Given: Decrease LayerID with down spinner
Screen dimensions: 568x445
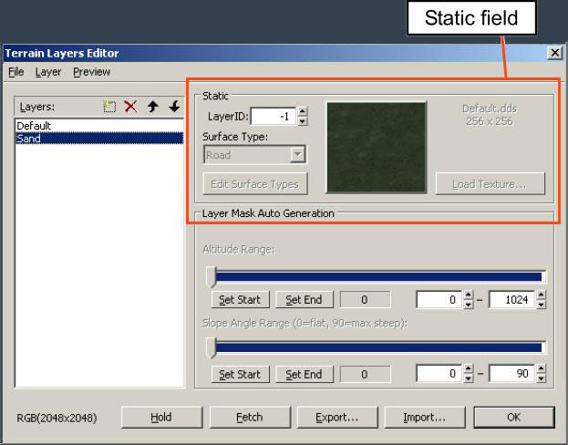Looking at the screenshot, I should pyautogui.click(x=303, y=121).
